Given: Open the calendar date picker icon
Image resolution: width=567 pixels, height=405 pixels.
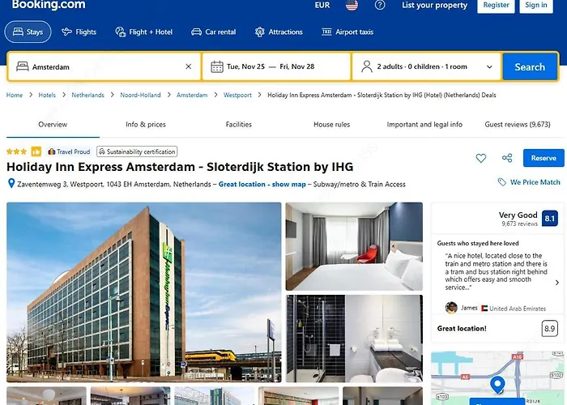Looking at the screenshot, I should pyautogui.click(x=217, y=67).
